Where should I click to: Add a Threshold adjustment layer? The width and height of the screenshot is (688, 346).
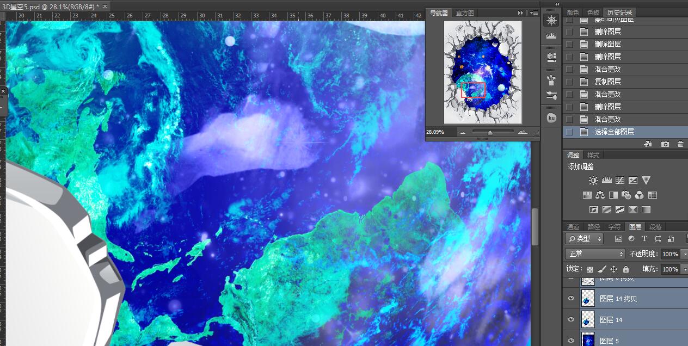point(620,209)
